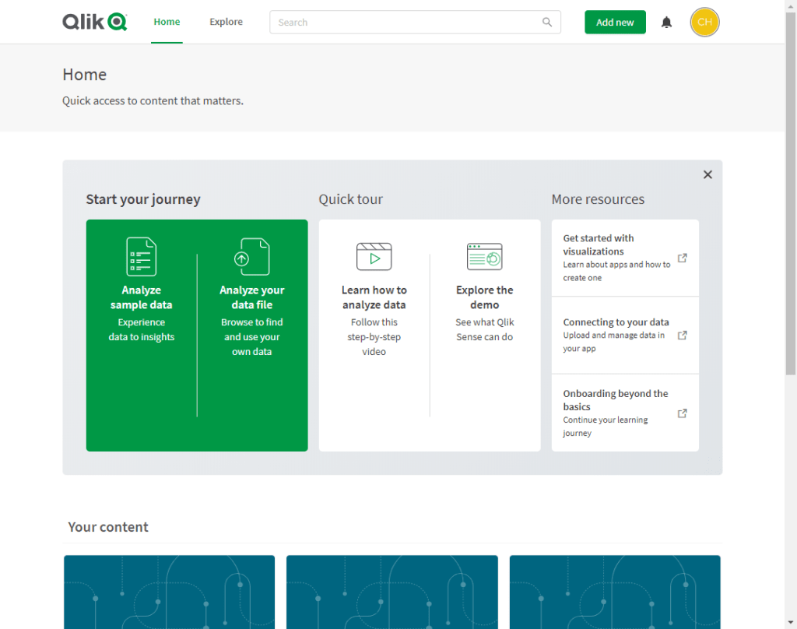Open external link icon for Connecting to your data
This screenshot has width=797, height=629.
[x=682, y=336]
